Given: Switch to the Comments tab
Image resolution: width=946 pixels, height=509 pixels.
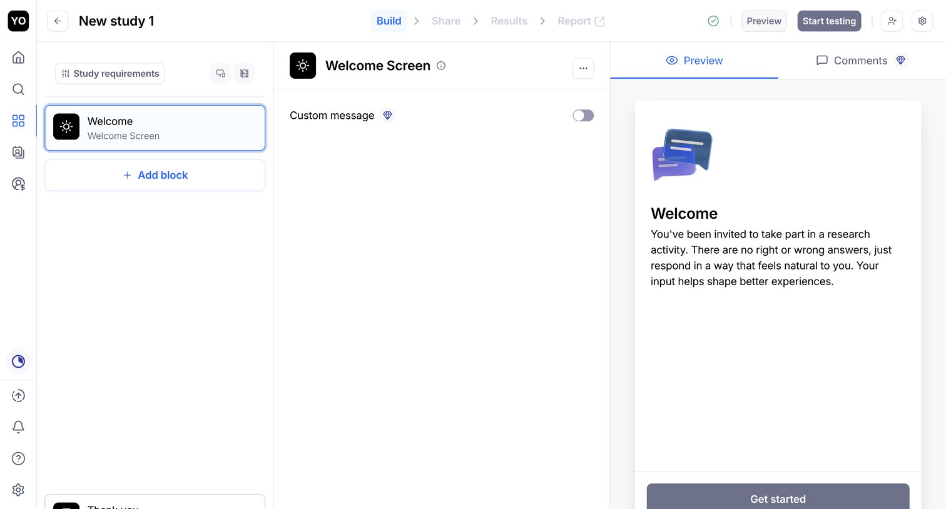Looking at the screenshot, I should [860, 60].
